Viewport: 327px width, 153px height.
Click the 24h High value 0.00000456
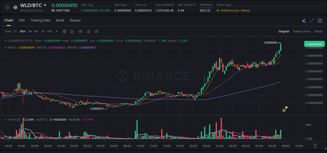(122, 10)
